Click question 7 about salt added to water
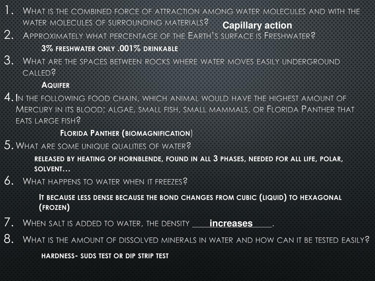The image size is (375, 281). 148,223
